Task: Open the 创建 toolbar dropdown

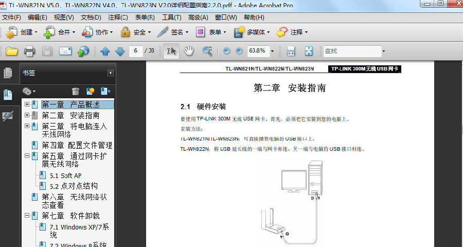Action: [x=22, y=32]
